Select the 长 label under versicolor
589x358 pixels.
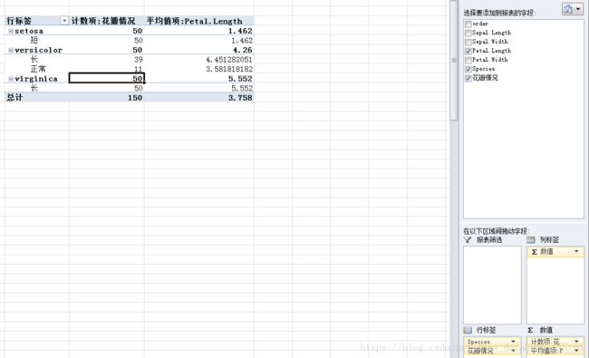37,59
